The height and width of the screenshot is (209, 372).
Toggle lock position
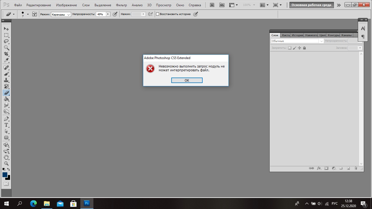click(x=300, y=48)
